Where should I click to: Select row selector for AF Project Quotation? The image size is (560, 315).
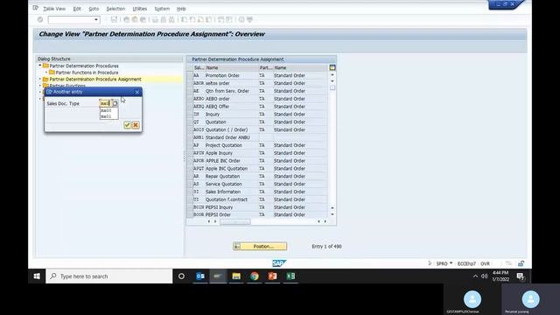[x=190, y=145]
